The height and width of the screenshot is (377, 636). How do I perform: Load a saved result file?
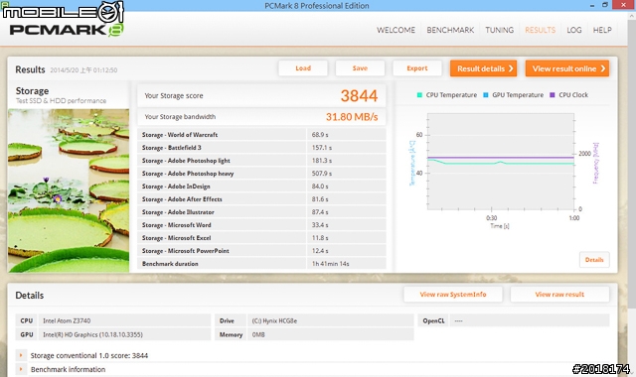[303, 68]
